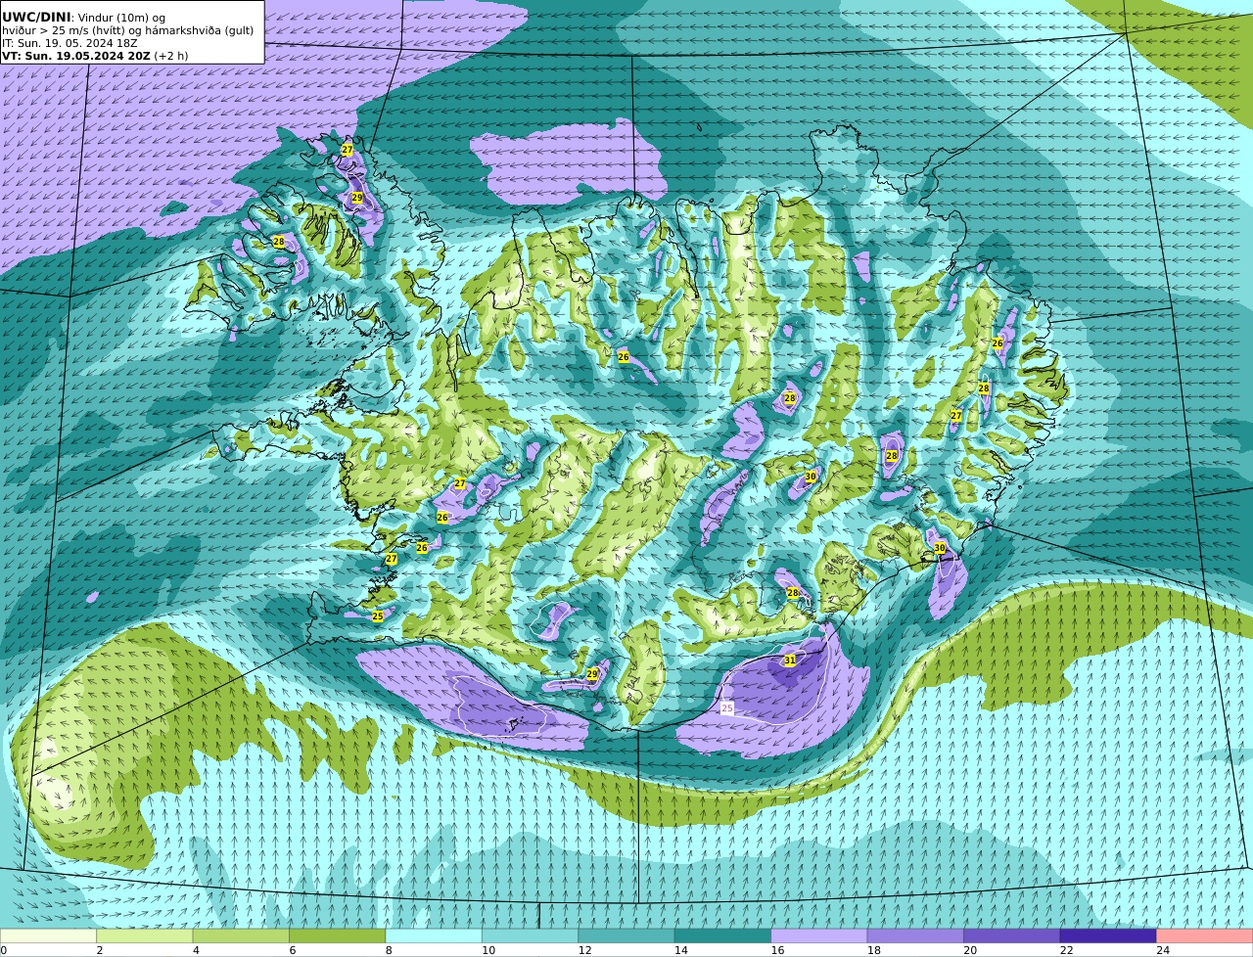Click the legend tick label 8
The image size is (1253, 957).
tap(389, 950)
